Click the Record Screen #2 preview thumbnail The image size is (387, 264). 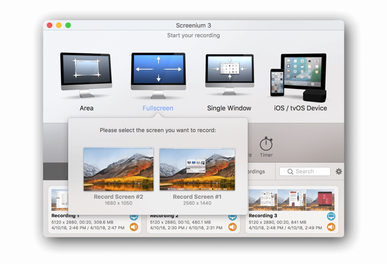pyautogui.click(x=119, y=169)
